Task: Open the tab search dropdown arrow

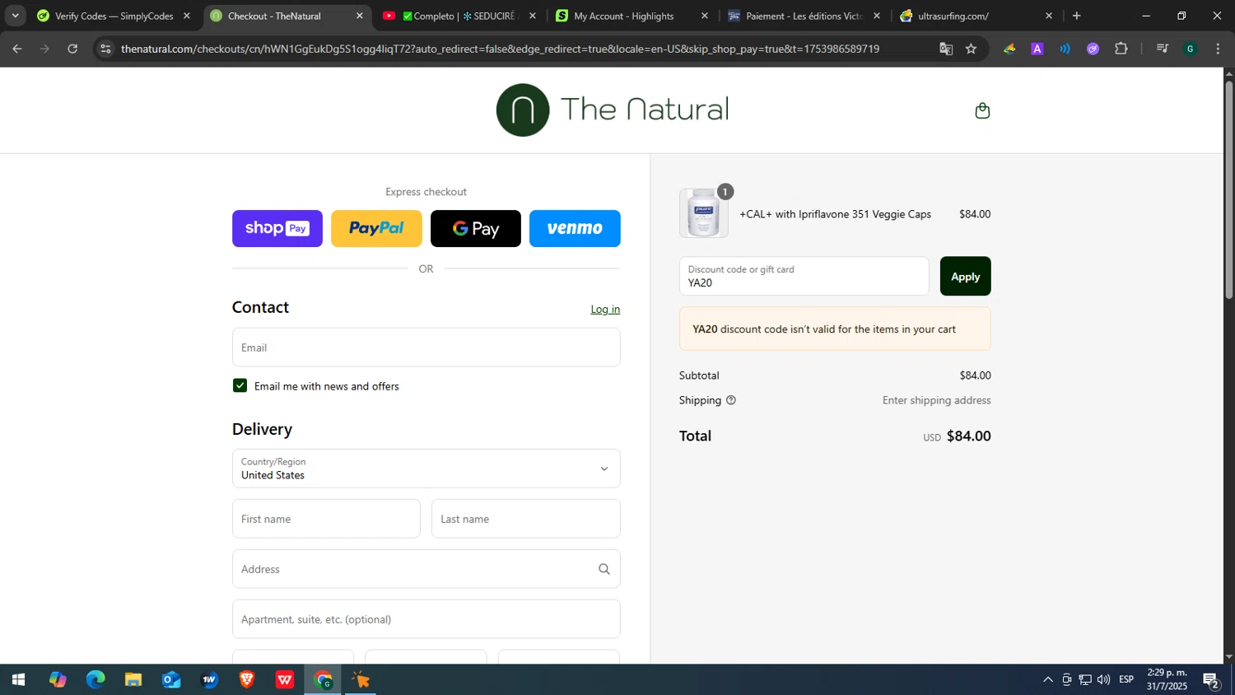Action: point(15,16)
